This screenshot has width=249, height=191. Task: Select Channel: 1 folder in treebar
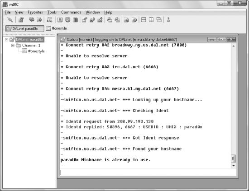(x=31, y=46)
